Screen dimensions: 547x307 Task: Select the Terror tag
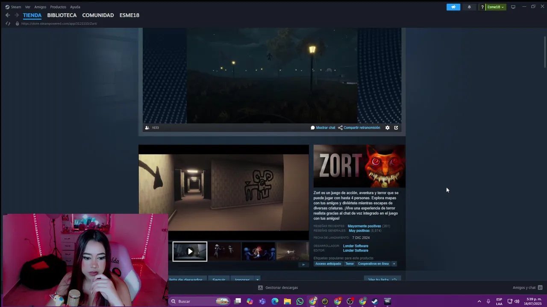click(x=350, y=264)
